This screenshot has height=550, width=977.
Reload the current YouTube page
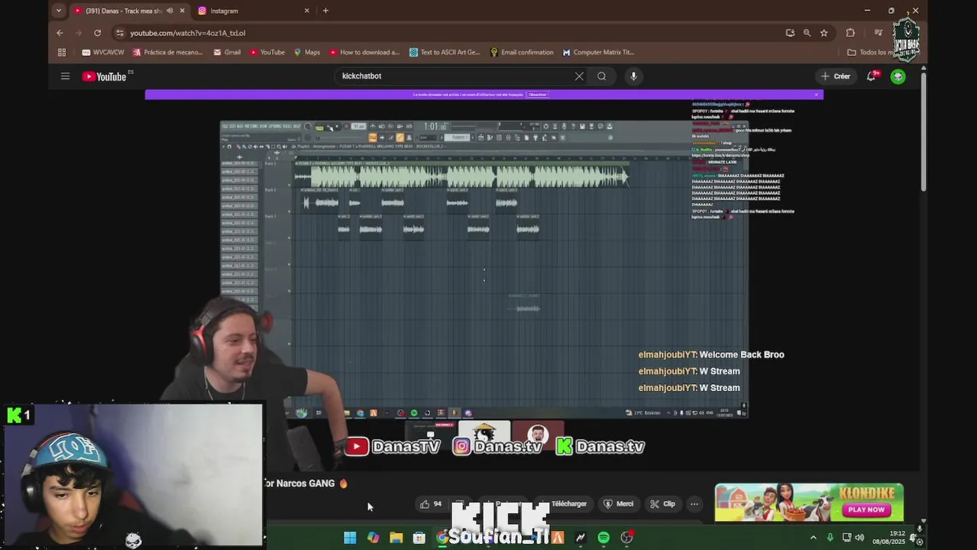98,33
